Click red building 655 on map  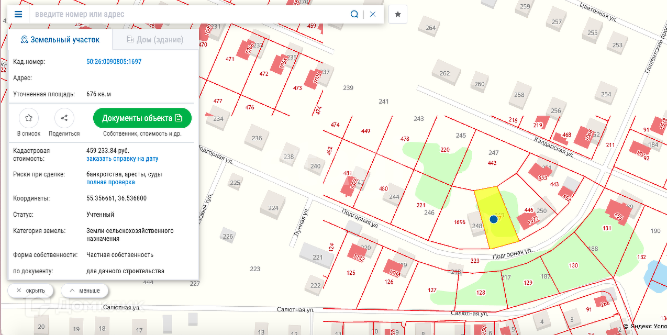[619, 212]
